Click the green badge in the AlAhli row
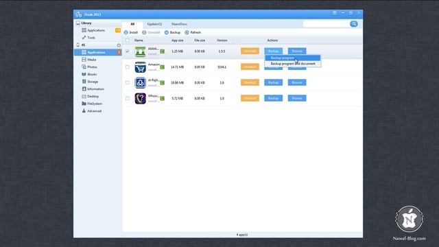The width and height of the screenshot is (439, 247). click(x=163, y=51)
